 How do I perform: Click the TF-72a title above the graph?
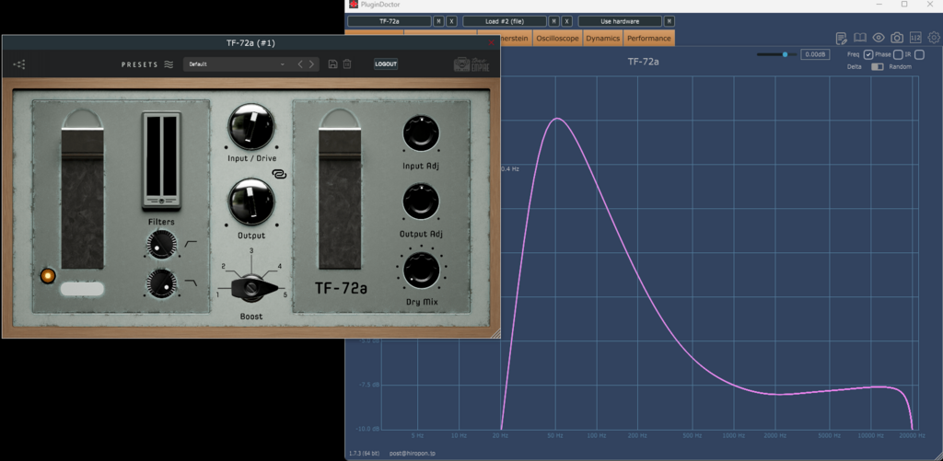(x=643, y=62)
